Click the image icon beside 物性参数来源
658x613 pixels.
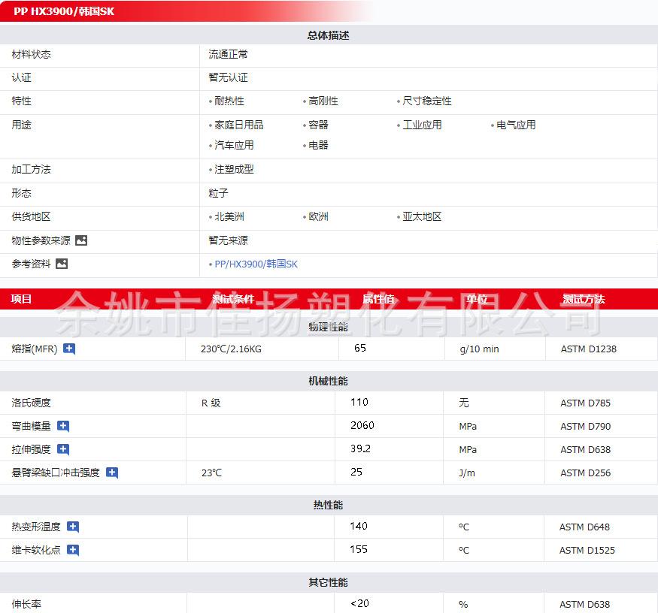click(81, 240)
